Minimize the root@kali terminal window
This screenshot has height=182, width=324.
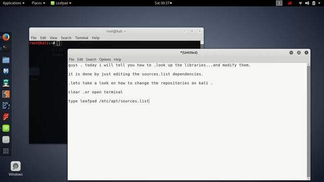(x=184, y=31)
